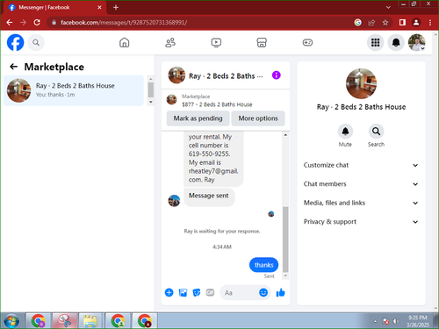Click the Google icon in address bar
This screenshot has height=329, width=439.
(x=357, y=23)
